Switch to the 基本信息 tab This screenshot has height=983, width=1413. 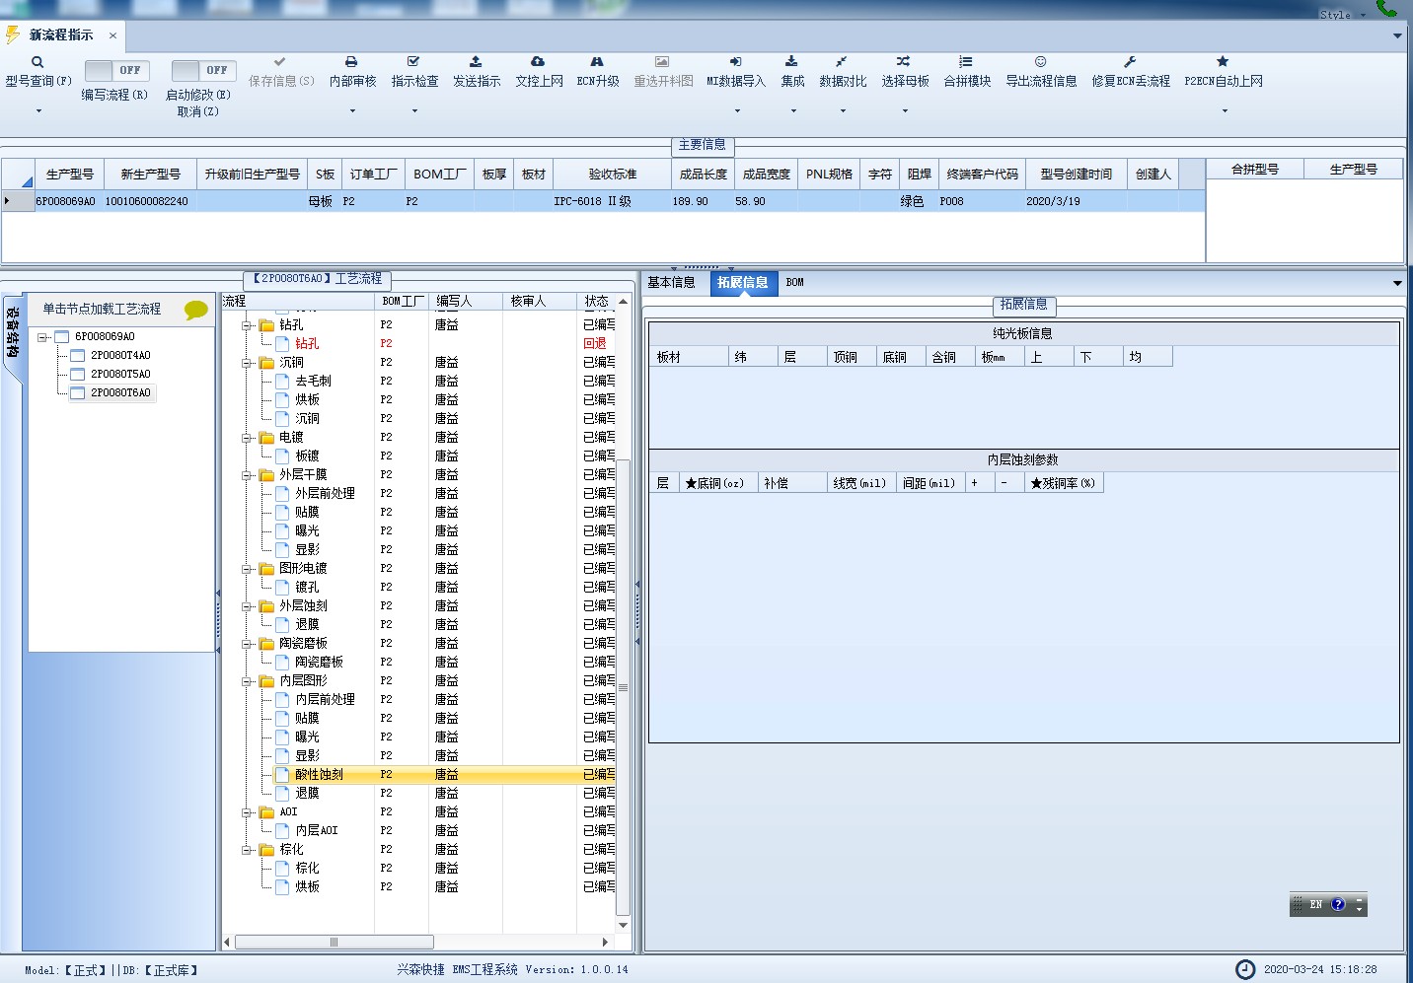pyautogui.click(x=671, y=283)
